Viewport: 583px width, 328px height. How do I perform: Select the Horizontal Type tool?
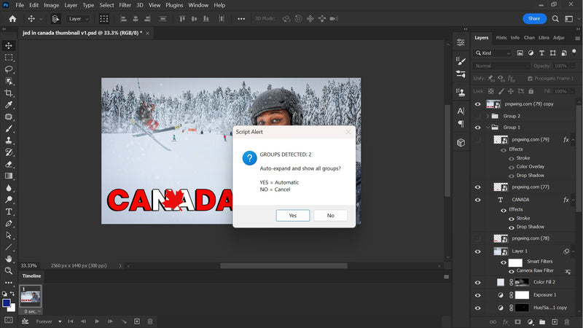coord(9,211)
